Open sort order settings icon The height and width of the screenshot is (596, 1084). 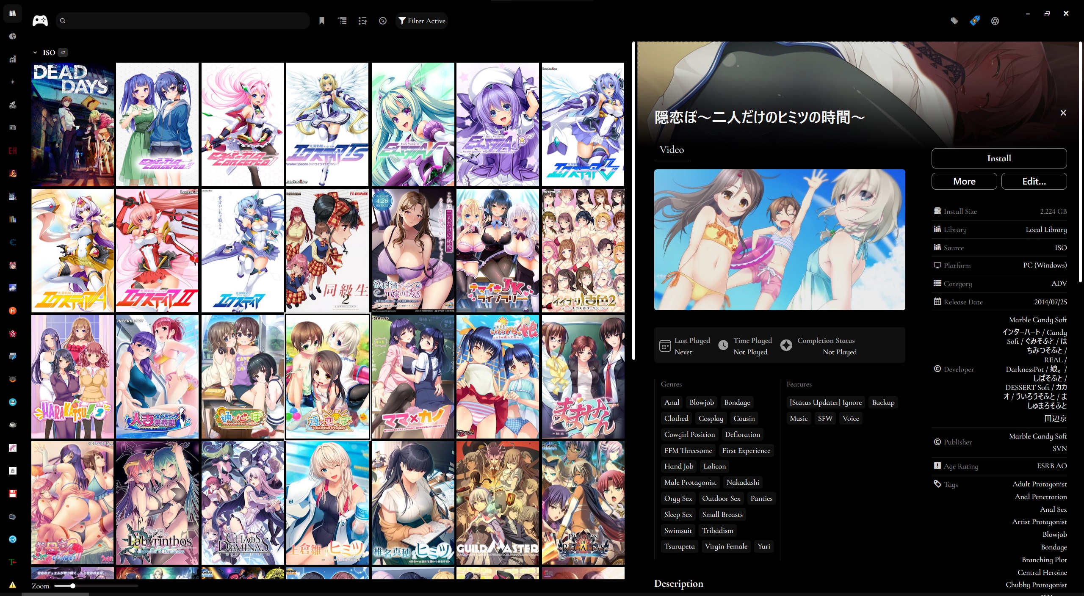click(363, 21)
